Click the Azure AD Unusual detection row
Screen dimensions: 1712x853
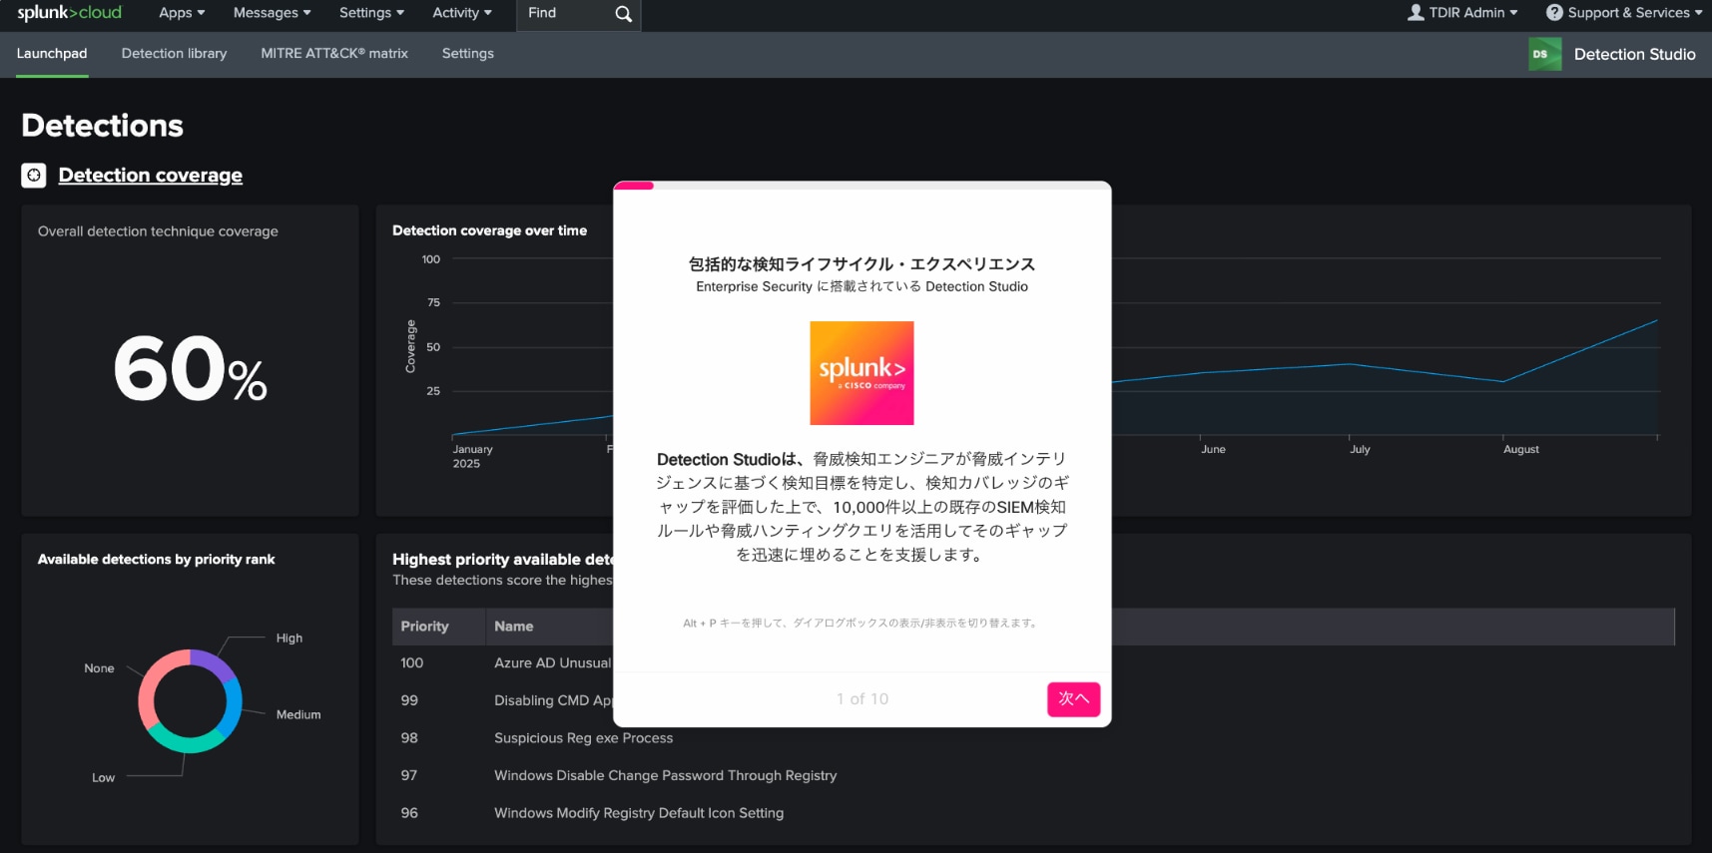tap(552, 663)
